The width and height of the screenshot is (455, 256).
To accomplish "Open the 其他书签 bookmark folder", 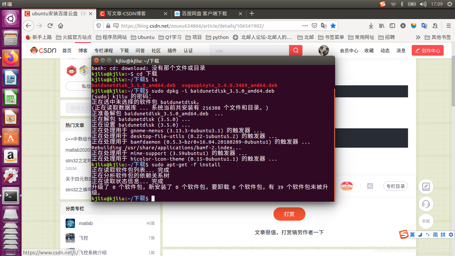I will coord(437,37).
